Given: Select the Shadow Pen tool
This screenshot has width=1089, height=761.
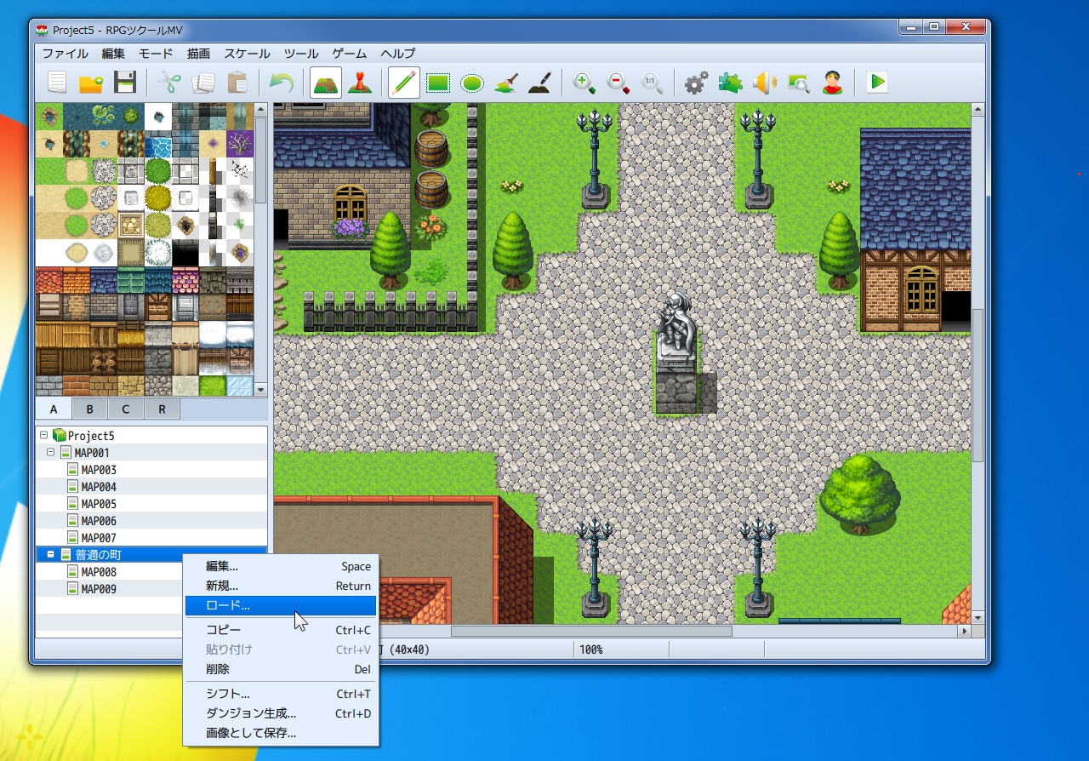Looking at the screenshot, I should (x=541, y=83).
